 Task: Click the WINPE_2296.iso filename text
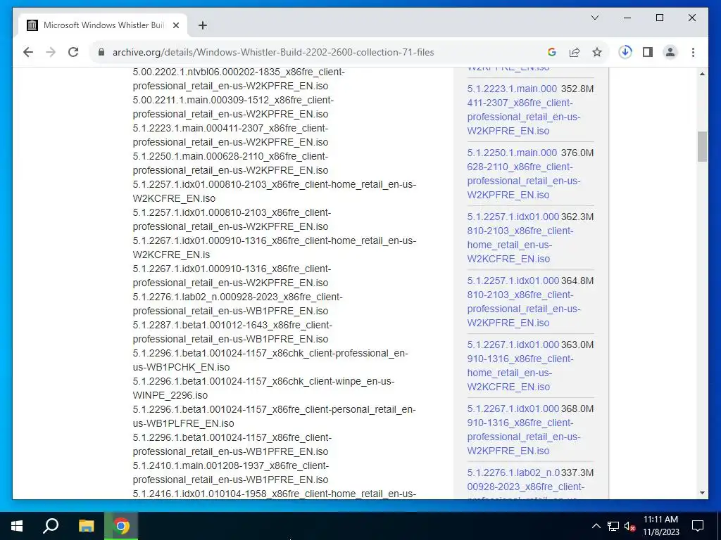click(x=170, y=395)
